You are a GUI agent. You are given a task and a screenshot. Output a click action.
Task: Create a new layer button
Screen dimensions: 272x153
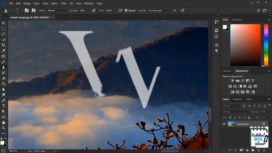[x=258, y=150]
